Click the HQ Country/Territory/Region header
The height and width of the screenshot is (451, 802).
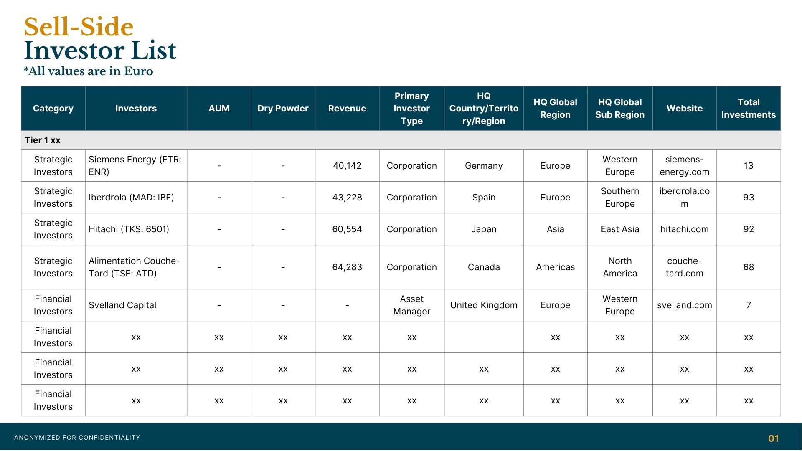tap(484, 109)
